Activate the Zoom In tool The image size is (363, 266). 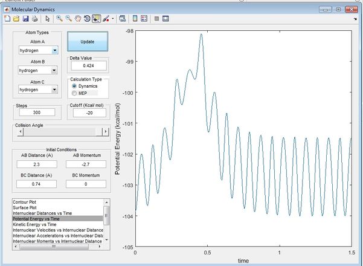[60, 19]
